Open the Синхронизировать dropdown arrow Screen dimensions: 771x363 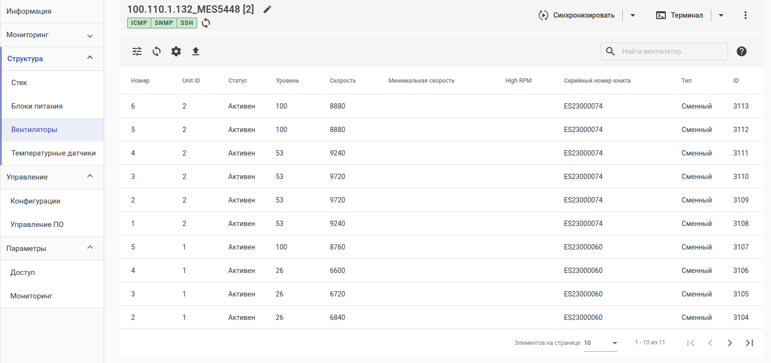click(633, 15)
